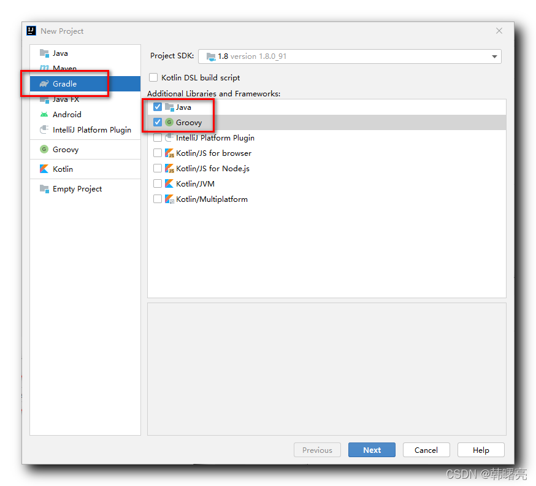Click the 'Java' framework label in the list
Image resolution: width=536 pixels, height=486 pixels.
(183, 107)
